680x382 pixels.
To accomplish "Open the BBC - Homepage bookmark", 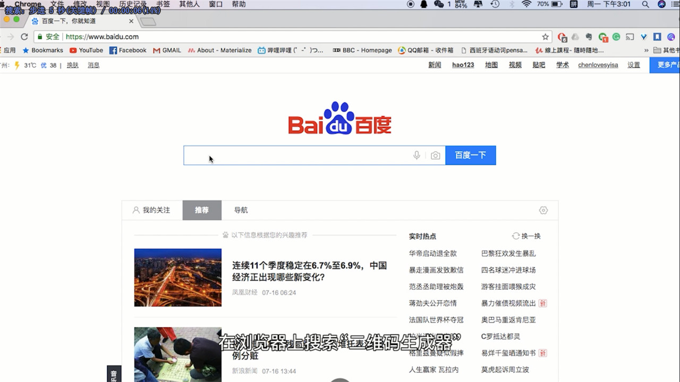I will tap(362, 50).
